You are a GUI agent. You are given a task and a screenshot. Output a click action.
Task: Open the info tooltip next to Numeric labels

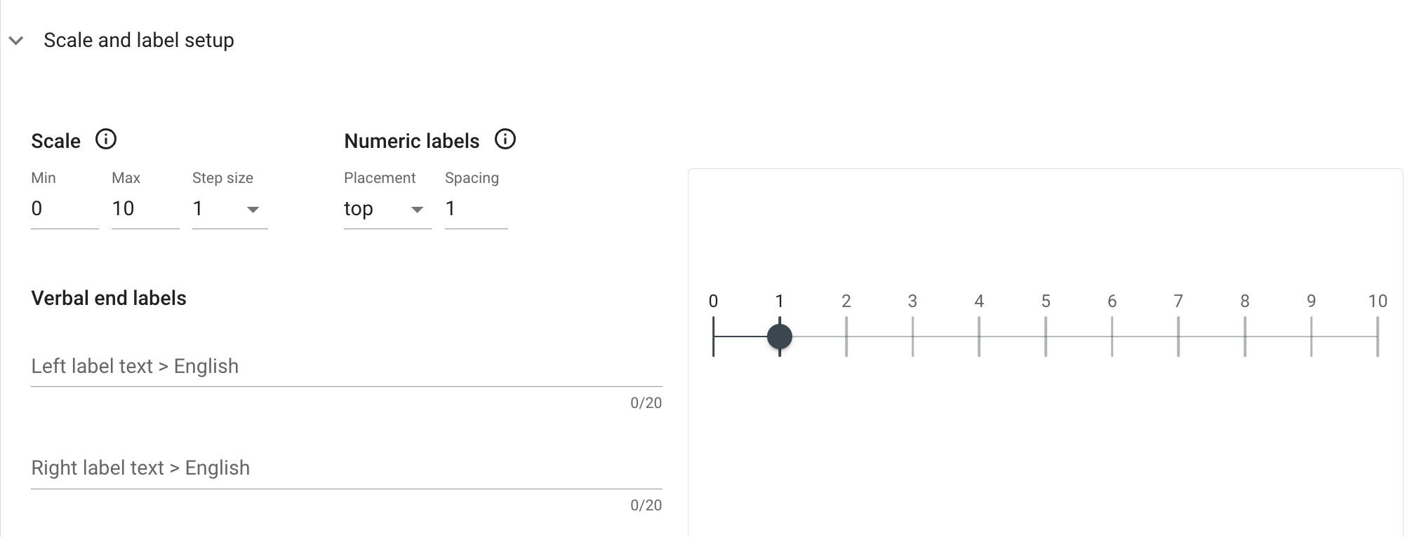point(505,140)
